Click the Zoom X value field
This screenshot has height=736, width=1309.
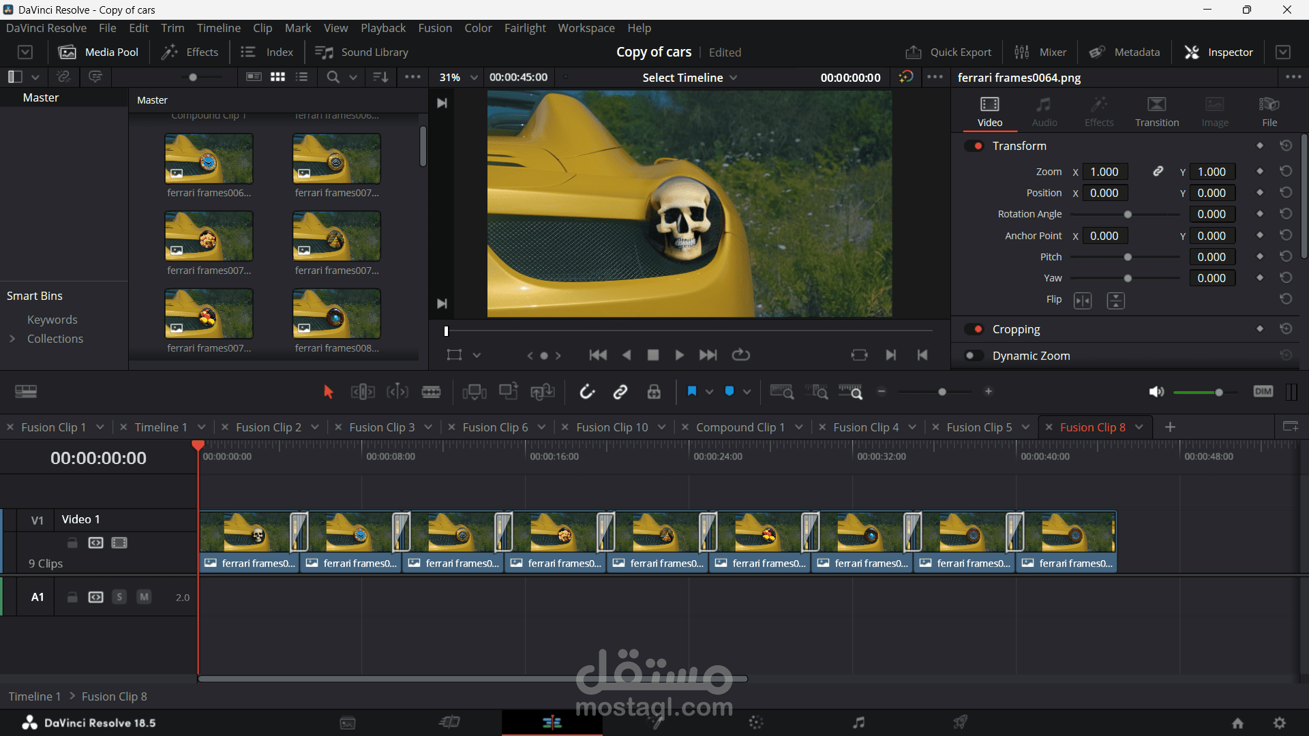[1104, 172]
